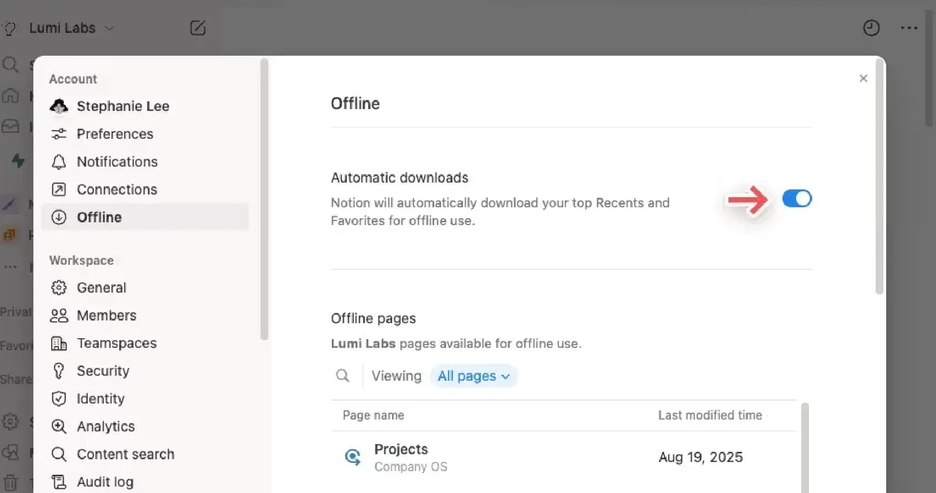Viewport: 936px width, 493px height.
Task: Click the new page compose icon
Action: (x=197, y=28)
